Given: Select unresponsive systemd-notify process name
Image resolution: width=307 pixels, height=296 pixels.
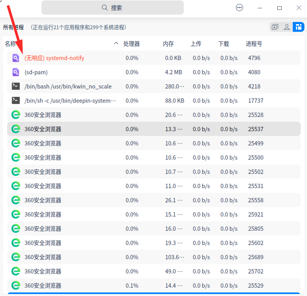Looking at the screenshot, I should pos(54,58).
